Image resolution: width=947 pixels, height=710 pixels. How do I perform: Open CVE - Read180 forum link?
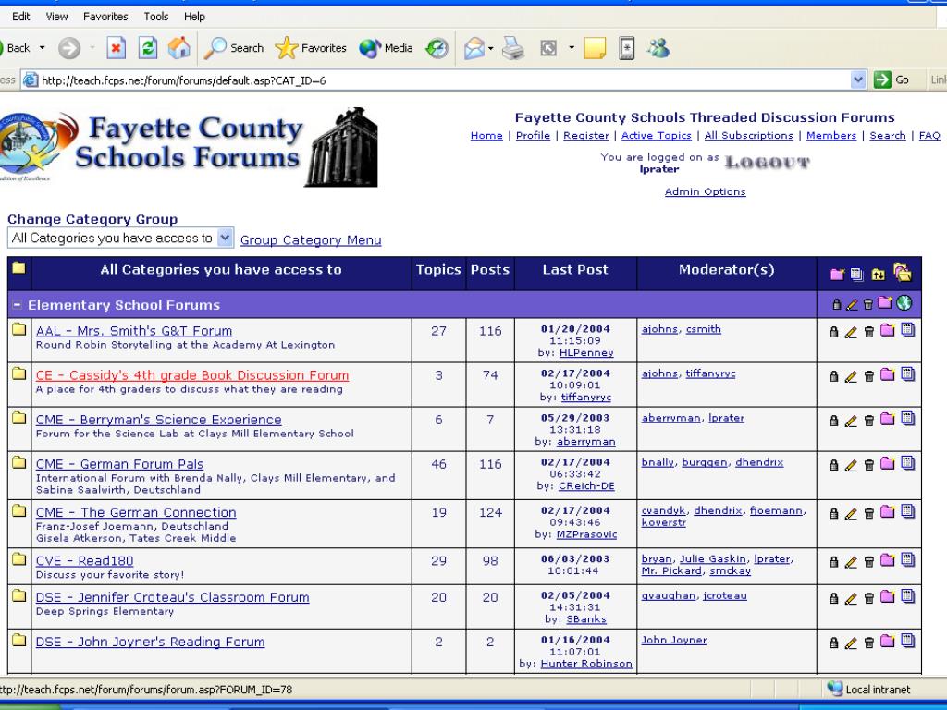coord(84,560)
